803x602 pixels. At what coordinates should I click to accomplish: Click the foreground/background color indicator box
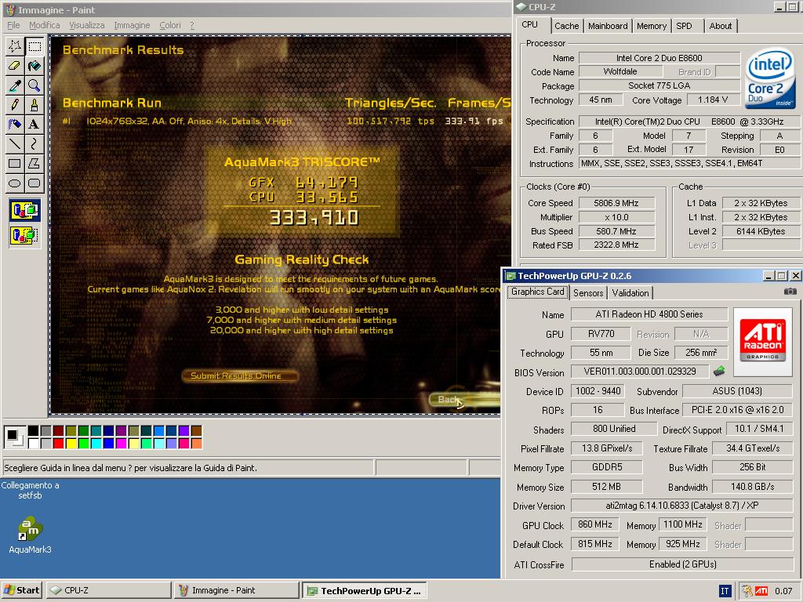point(14,437)
